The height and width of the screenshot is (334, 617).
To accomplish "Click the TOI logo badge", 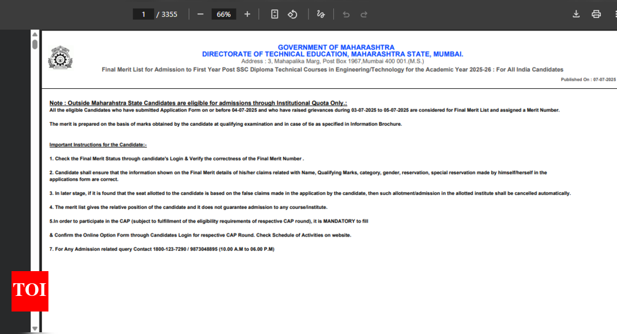I will pos(30,291).
